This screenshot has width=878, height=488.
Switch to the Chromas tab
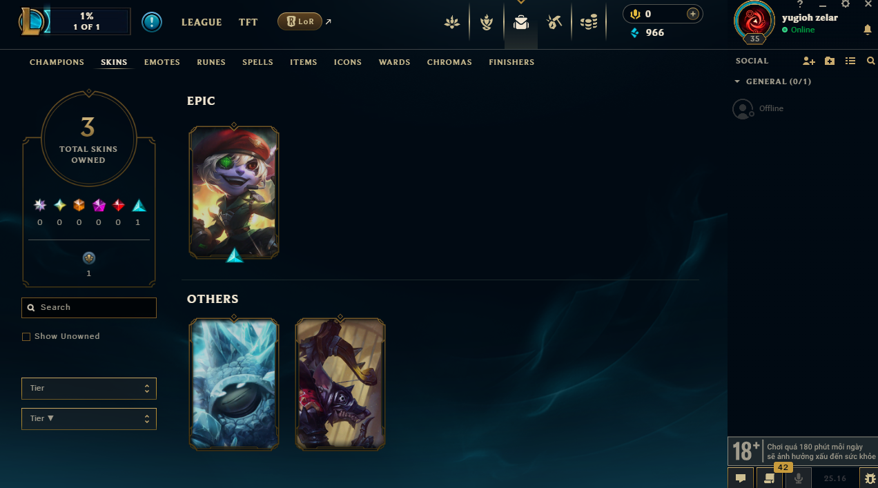point(449,62)
